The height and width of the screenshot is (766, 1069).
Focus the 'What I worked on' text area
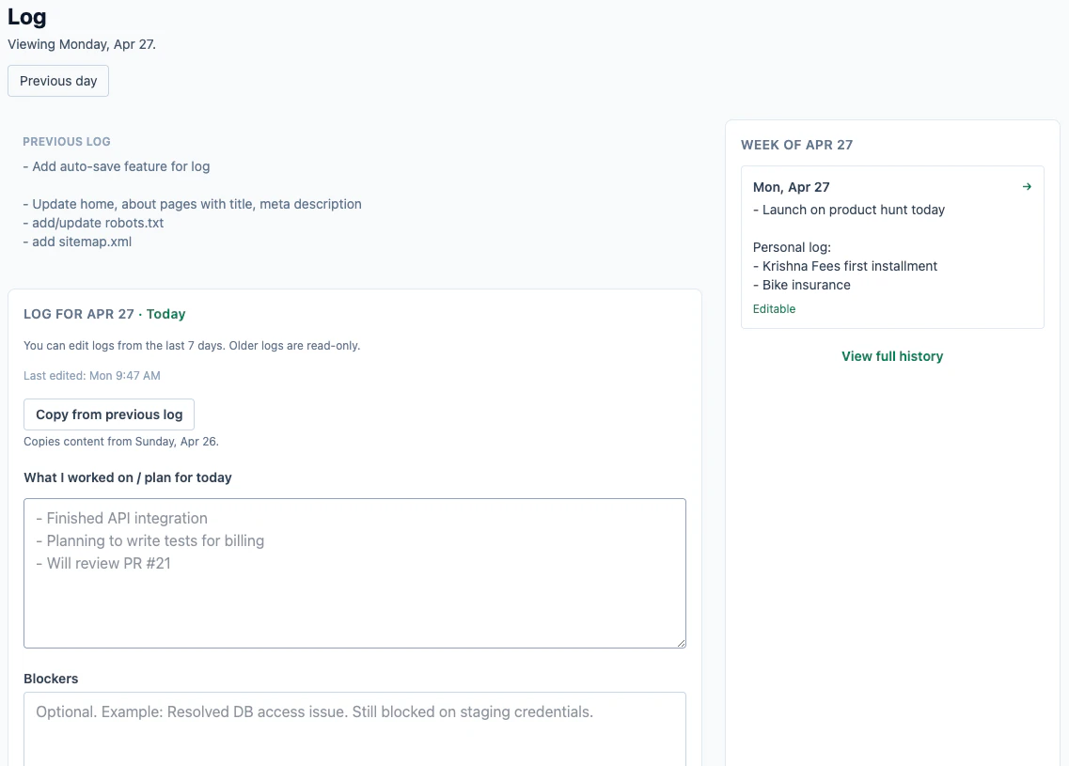pos(354,573)
